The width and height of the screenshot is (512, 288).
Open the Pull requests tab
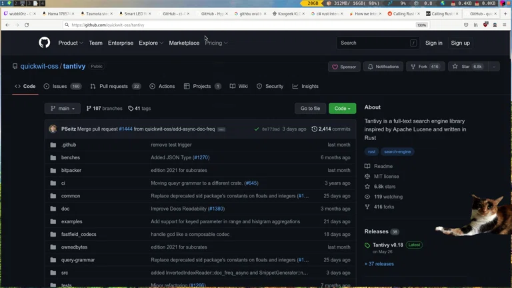(x=115, y=86)
